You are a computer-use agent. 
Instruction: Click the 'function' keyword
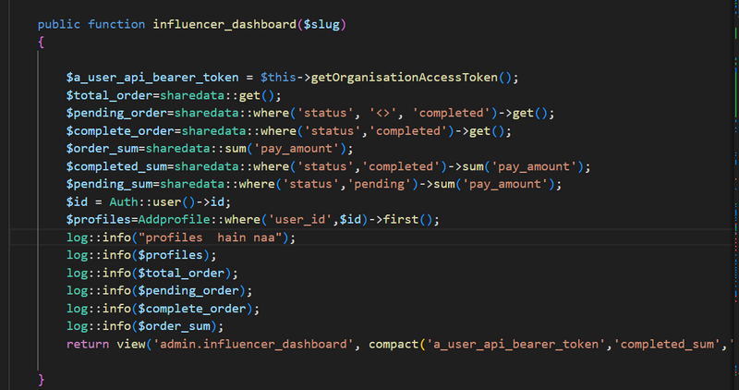coord(116,24)
